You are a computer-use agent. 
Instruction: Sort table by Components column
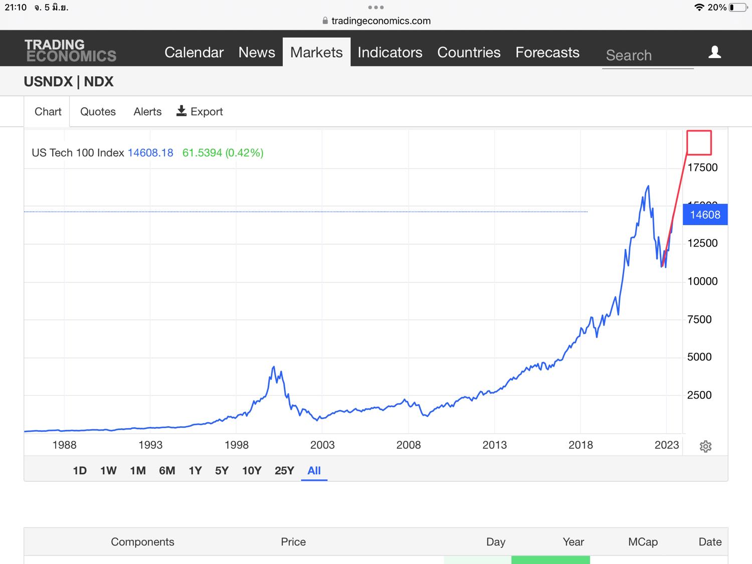coord(142,541)
